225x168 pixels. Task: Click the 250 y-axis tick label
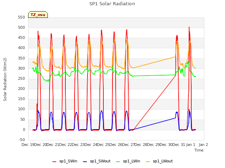pyautogui.click(x=21, y=78)
